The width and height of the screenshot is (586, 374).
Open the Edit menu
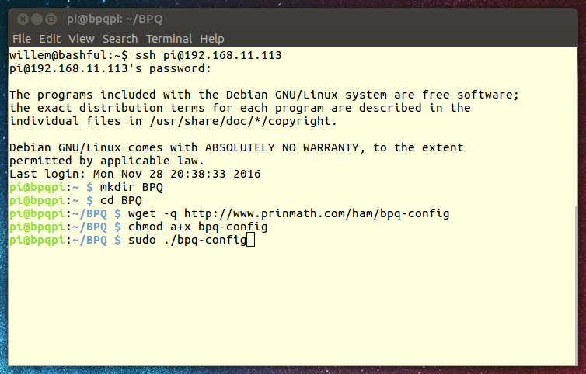(49, 39)
